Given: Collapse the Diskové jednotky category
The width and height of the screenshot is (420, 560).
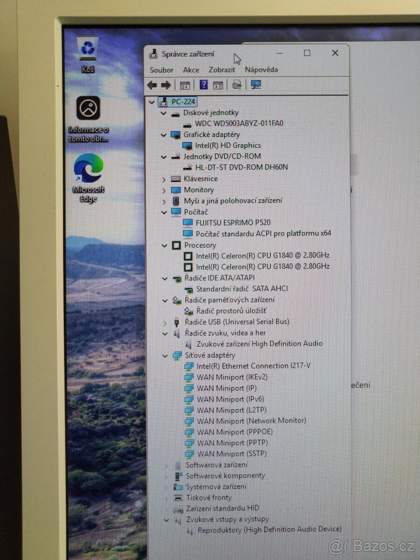Looking at the screenshot, I should point(163,113).
